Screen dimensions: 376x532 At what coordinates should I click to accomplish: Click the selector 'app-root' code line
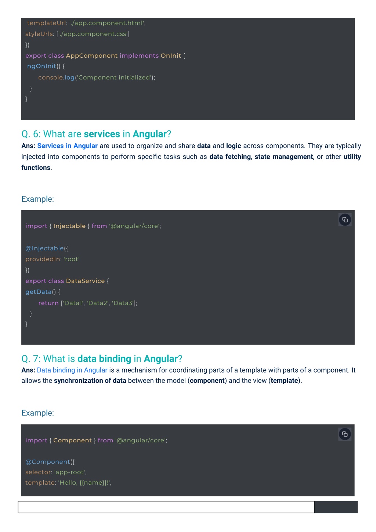coord(56,472)
